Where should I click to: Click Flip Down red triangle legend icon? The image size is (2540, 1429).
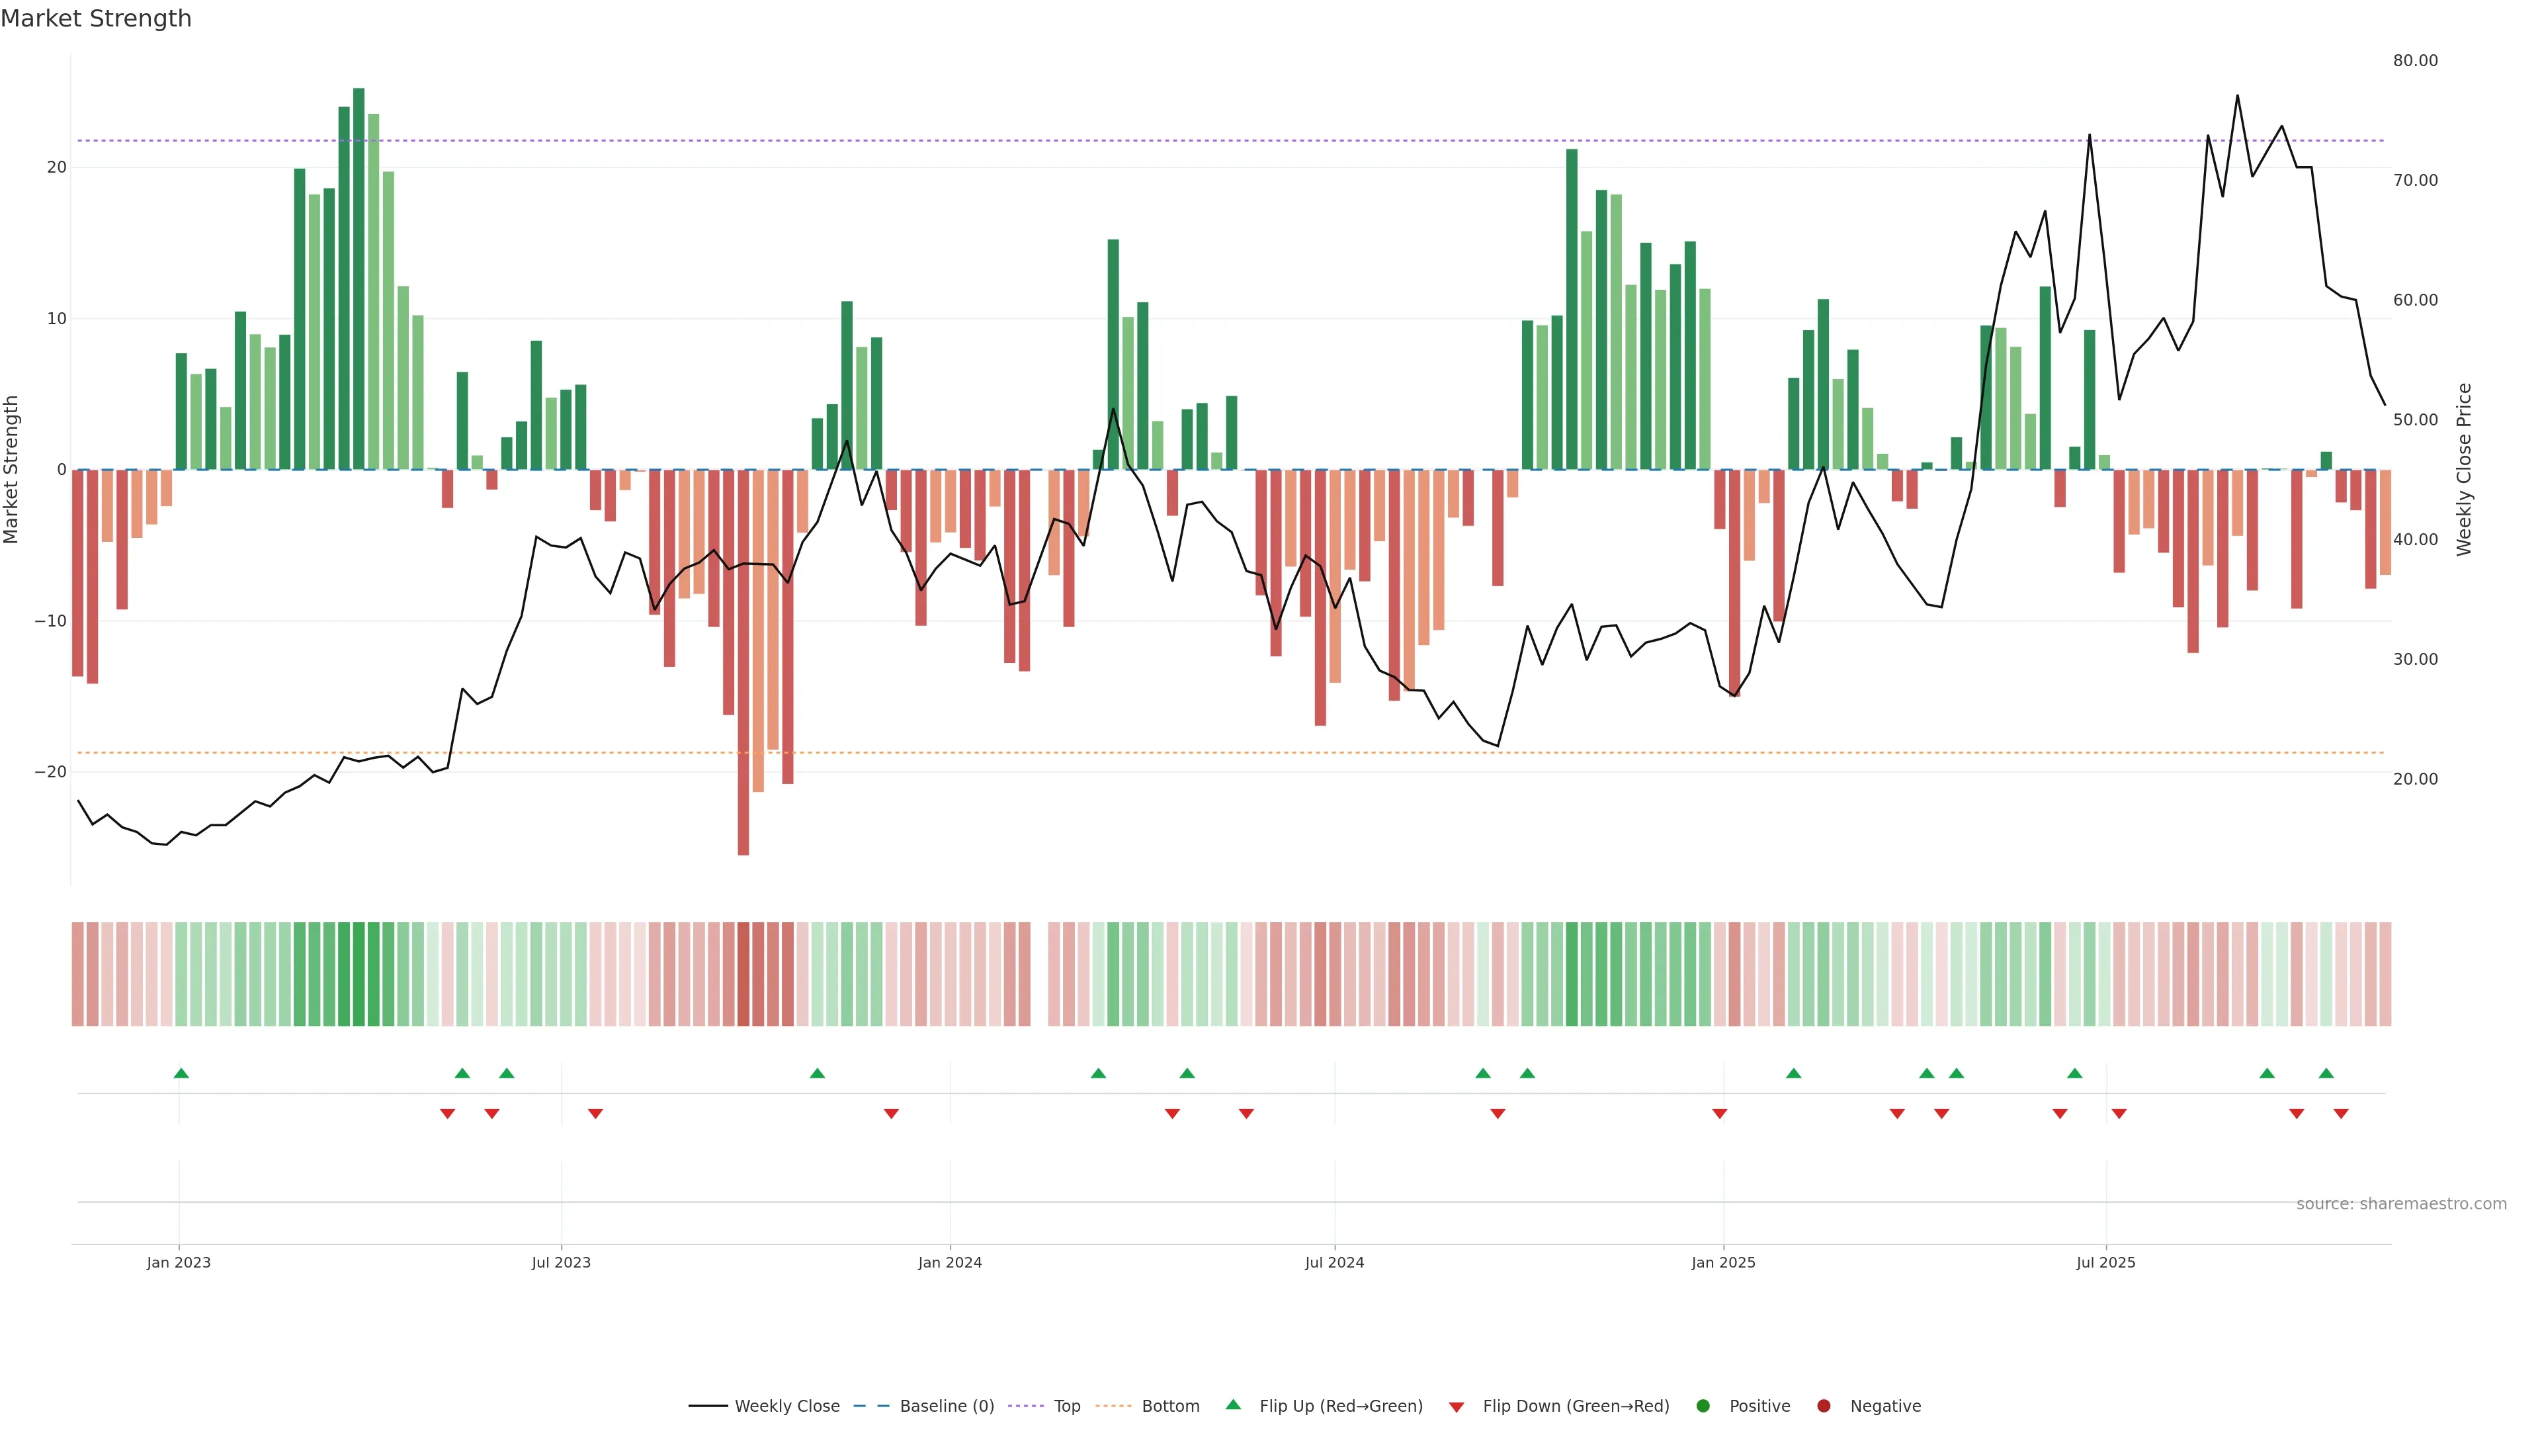pyautogui.click(x=1457, y=1407)
